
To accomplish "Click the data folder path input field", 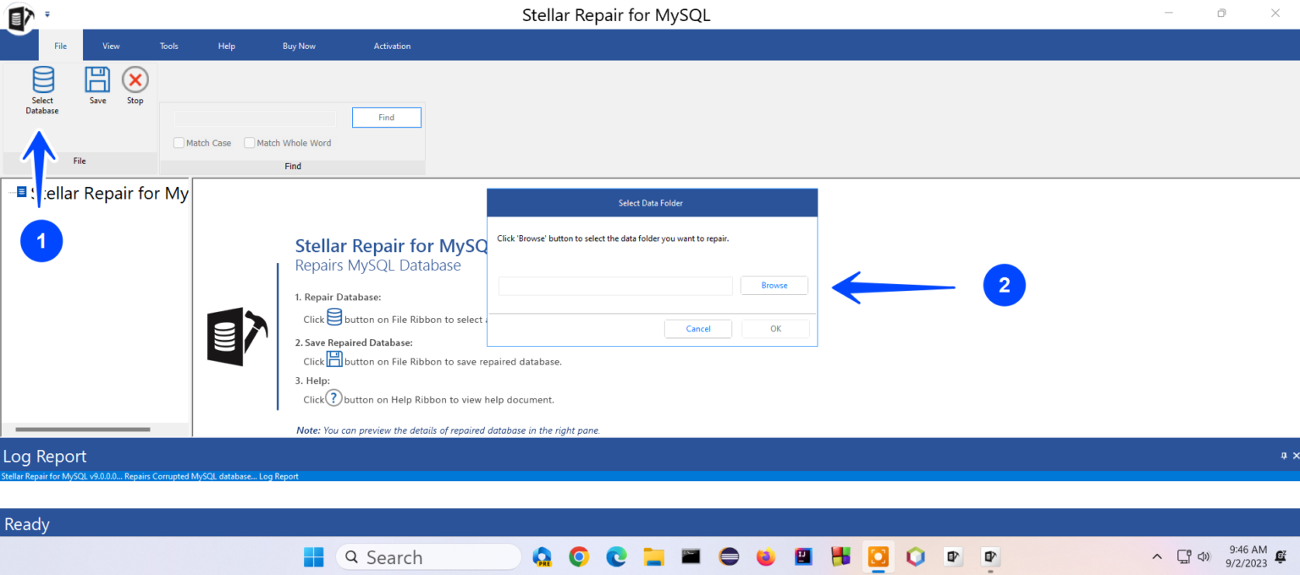I will point(614,286).
